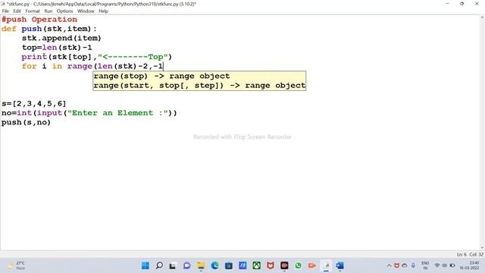
Task: Open the Help menu
Action: coord(103,11)
